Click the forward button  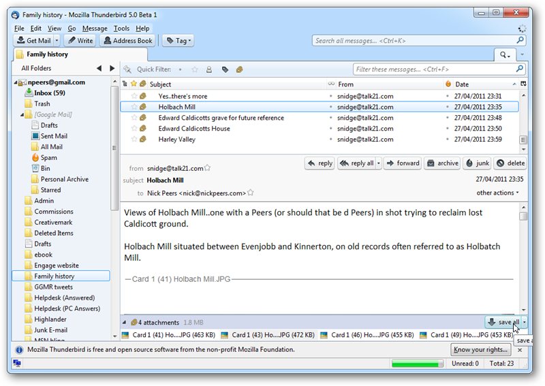[403, 163]
